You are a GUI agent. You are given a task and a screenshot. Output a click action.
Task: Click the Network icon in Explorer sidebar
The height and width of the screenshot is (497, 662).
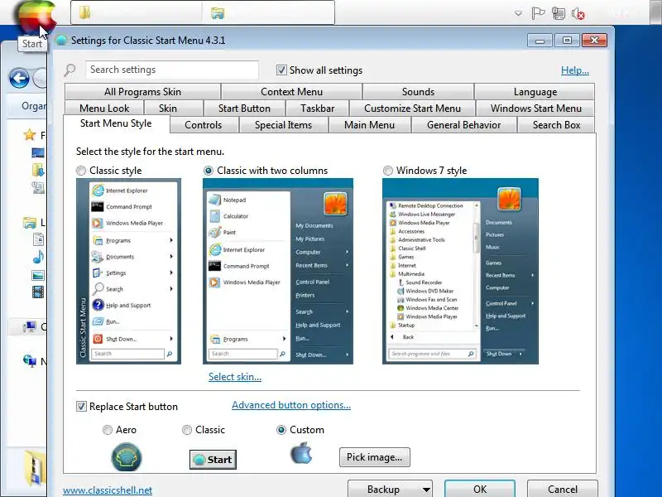tap(30, 360)
